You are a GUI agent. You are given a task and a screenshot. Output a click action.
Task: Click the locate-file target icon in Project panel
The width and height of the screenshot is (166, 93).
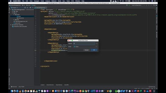(x=25, y=7)
